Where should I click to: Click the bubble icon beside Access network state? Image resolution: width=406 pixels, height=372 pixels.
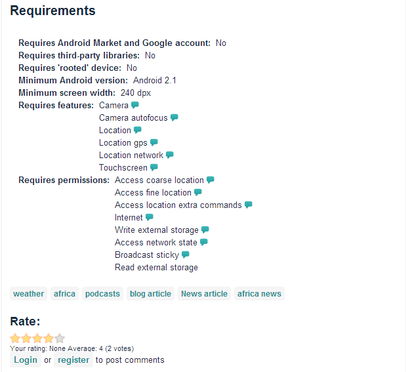pos(204,242)
